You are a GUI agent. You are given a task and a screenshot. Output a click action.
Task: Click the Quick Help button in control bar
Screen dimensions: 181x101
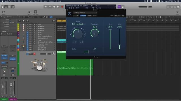[9, 7]
